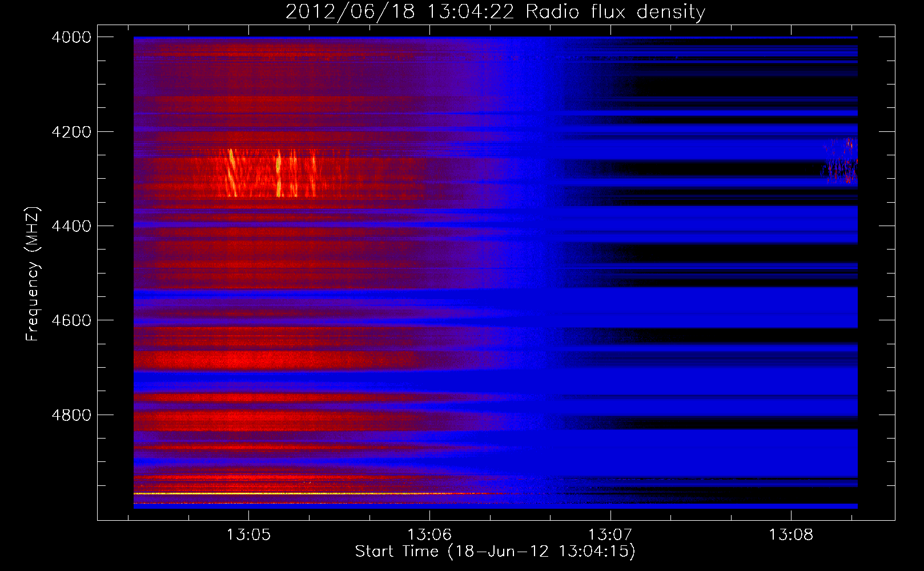The image size is (924, 571).
Task: Click the plot title "Radio flux density"
Action: point(616,11)
